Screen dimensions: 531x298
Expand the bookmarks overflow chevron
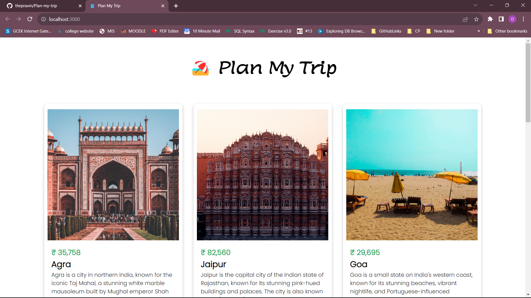tap(478, 31)
